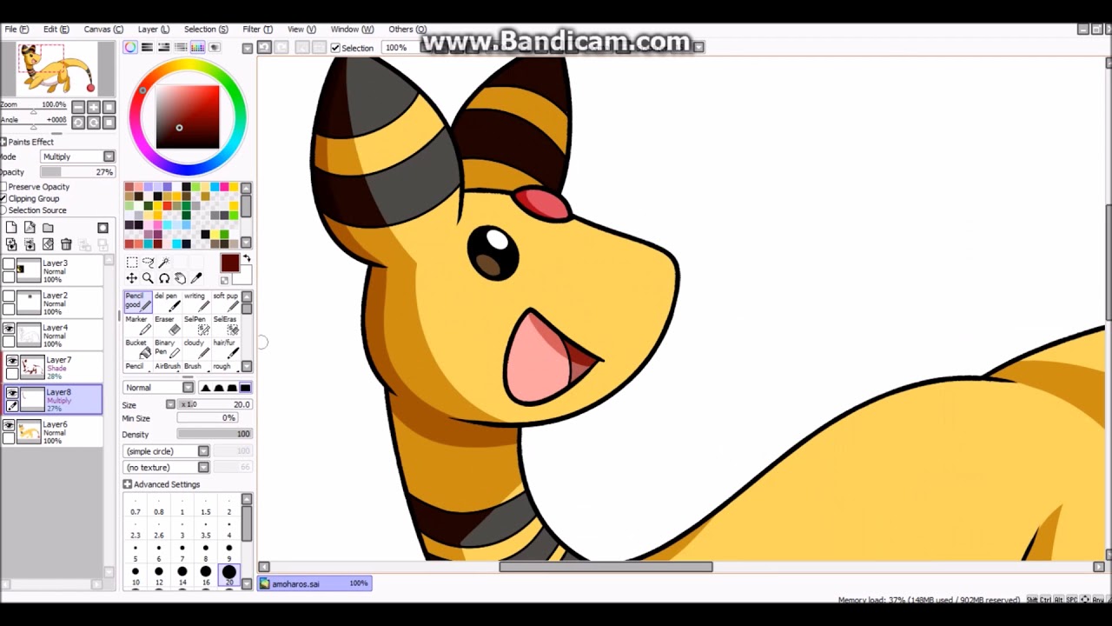Open the Layer menu

coord(154,29)
